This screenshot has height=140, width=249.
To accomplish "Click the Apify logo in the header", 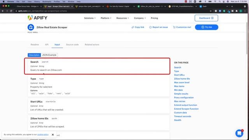I will click(37, 18).
